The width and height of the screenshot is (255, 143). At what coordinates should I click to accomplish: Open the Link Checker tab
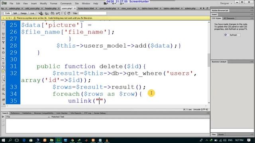62,113
